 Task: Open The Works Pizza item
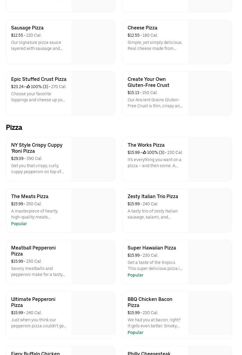[x=146, y=145]
